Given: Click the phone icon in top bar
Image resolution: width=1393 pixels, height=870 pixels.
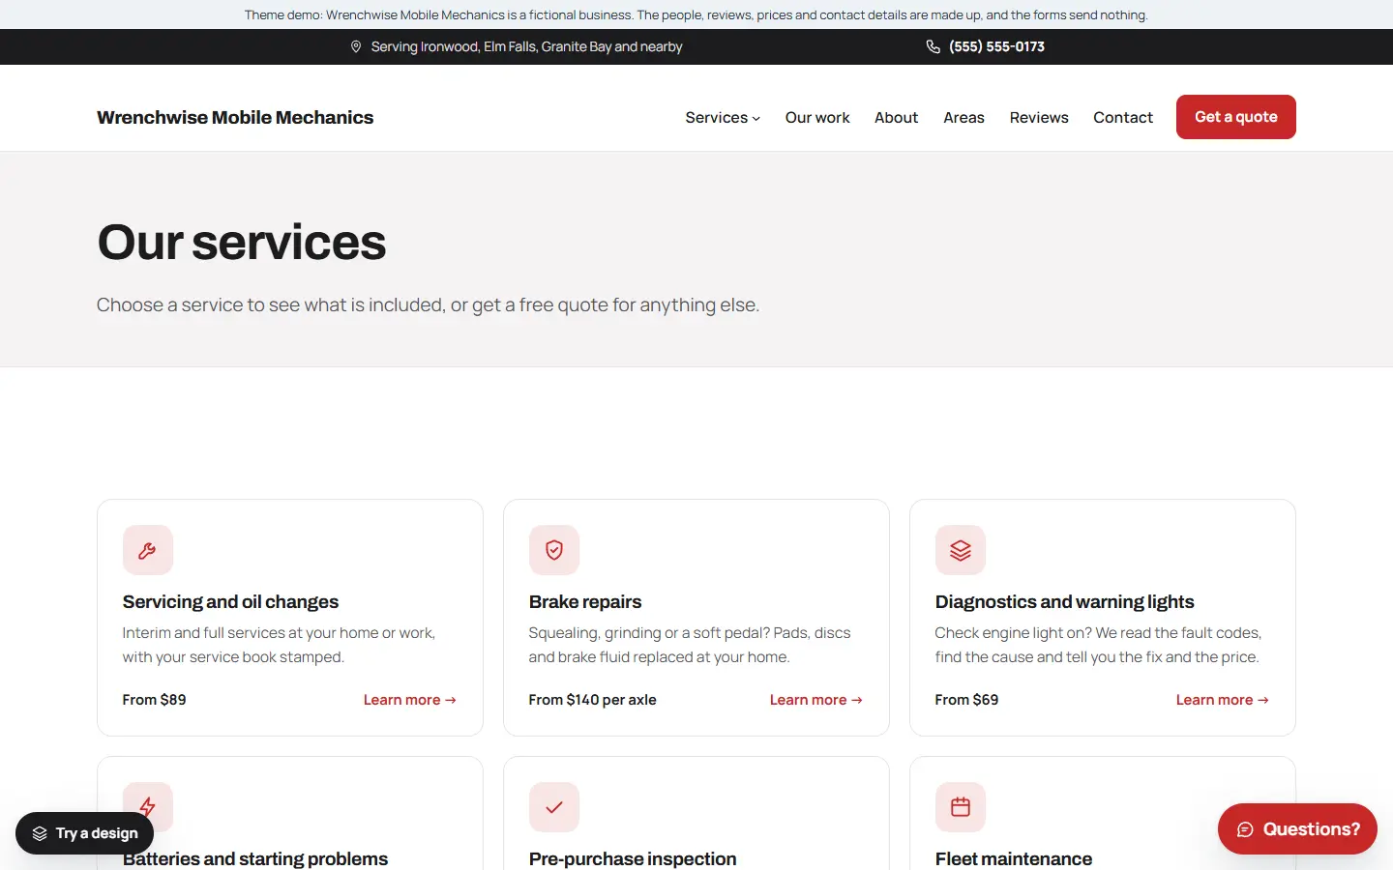Looking at the screenshot, I should 934,46.
